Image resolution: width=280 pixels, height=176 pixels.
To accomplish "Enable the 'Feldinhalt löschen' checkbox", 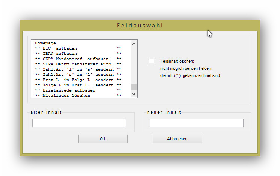I will pos(152,61).
